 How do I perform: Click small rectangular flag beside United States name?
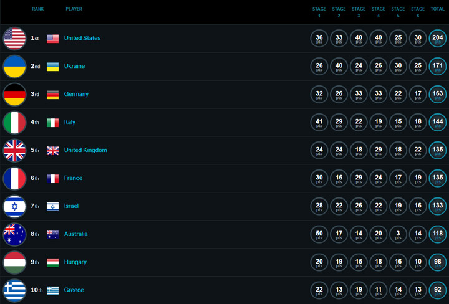52,39
